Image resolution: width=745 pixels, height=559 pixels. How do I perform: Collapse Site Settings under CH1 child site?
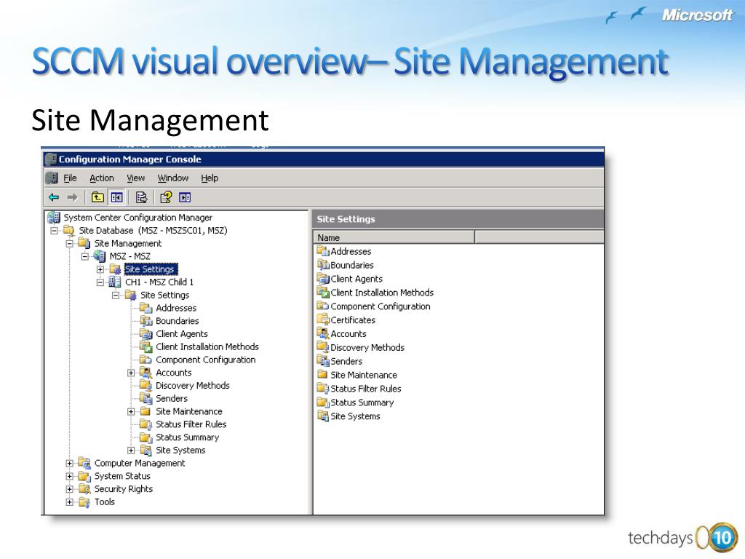click(x=116, y=296)
